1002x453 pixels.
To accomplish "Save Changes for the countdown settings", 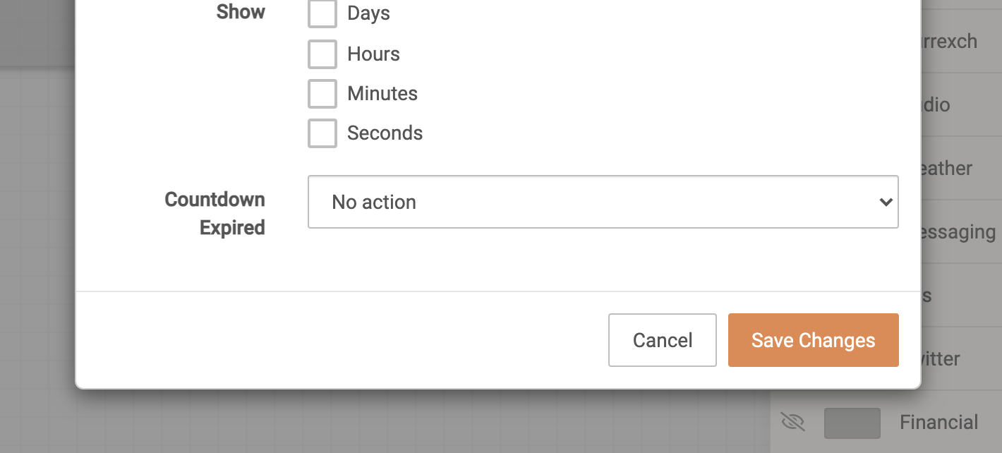I will click(x=813, y=340).
